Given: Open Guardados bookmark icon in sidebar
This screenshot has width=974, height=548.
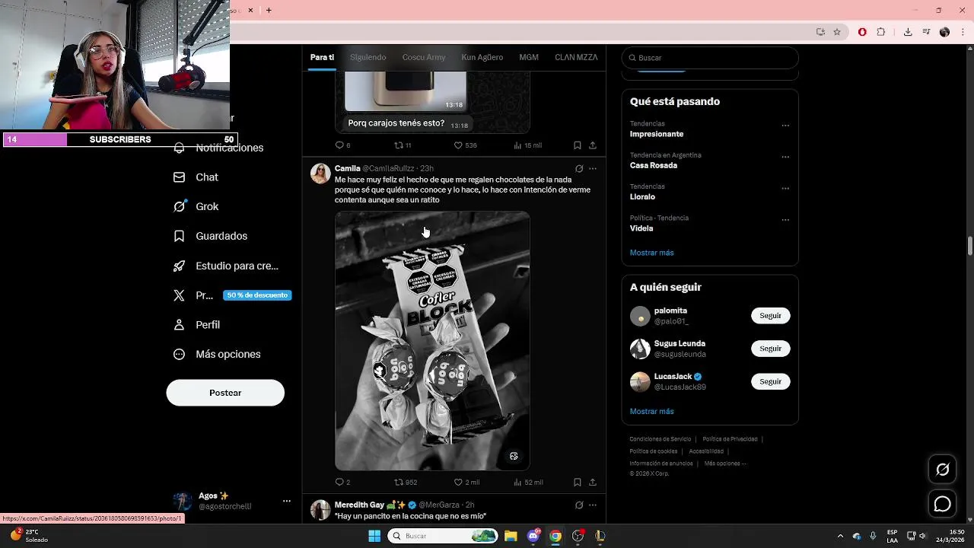Looking at the screenshot, I should tap(179, 236).
